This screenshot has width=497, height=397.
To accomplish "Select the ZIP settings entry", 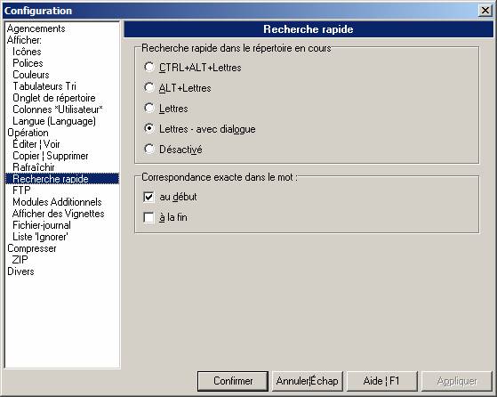I will coord(20,260).
